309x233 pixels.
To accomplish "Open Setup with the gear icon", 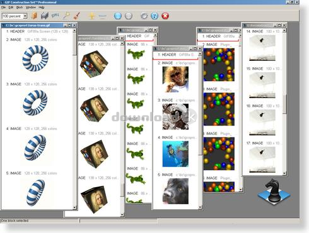I will click(x=144, y=16).
